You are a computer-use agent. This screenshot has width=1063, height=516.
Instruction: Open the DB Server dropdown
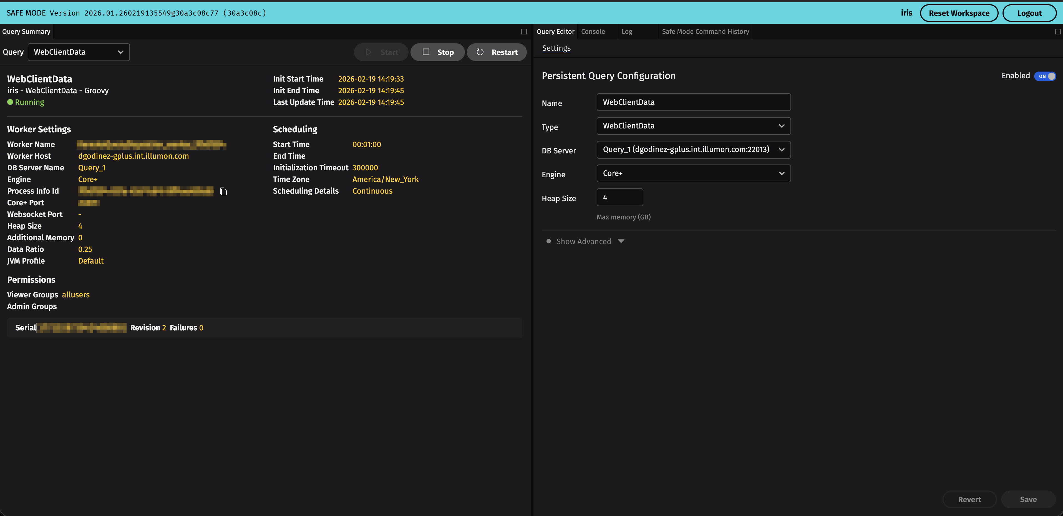point(693,150)
